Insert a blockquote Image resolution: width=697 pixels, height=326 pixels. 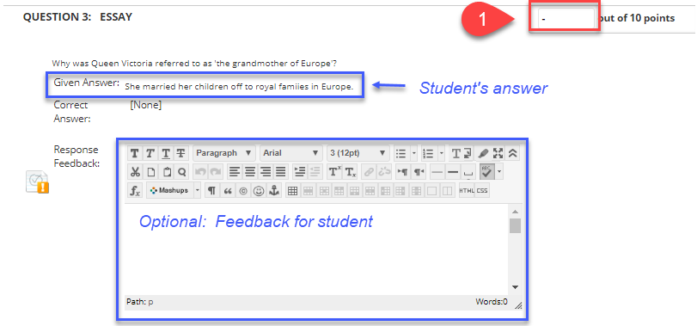point(227,190)
